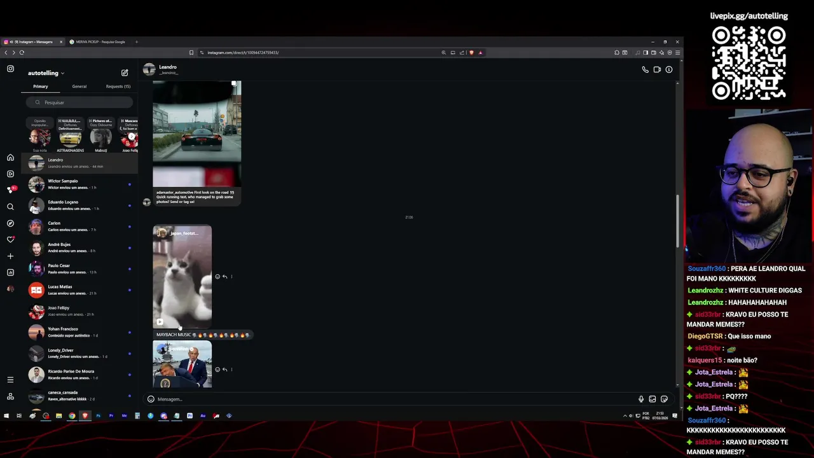This screenshot has width=814, height=458.
Task: Show more notes with the arrow
Action: tap(132, 136)
